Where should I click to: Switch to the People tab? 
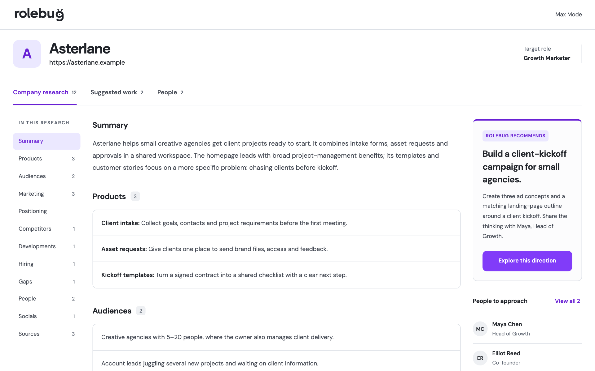pos(170,92)
